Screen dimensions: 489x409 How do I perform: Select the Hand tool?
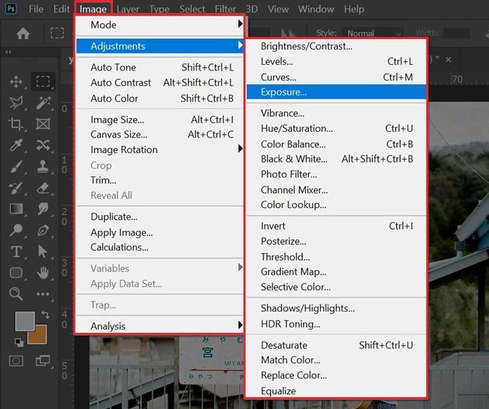(43, 273)
